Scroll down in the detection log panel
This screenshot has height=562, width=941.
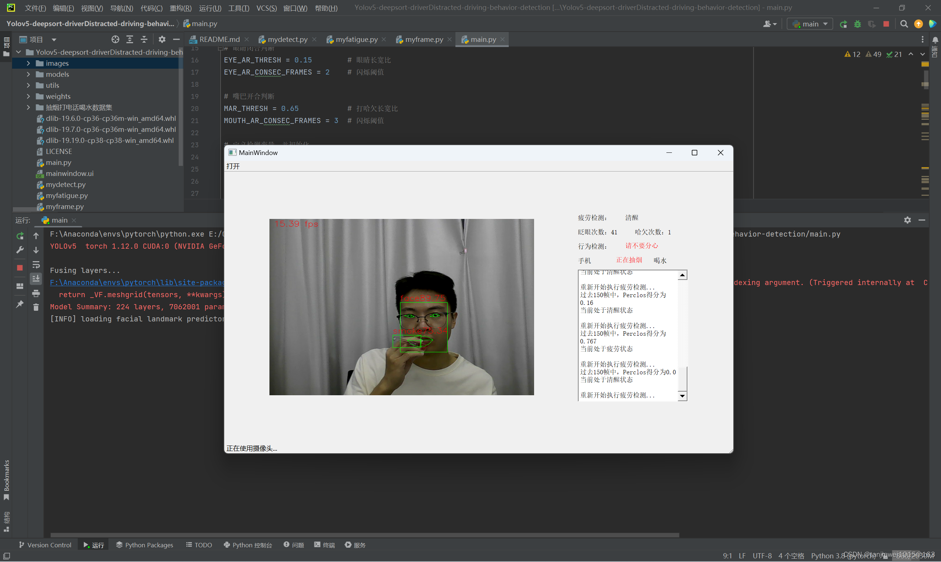pyautogui.click(x=681, y=395)
